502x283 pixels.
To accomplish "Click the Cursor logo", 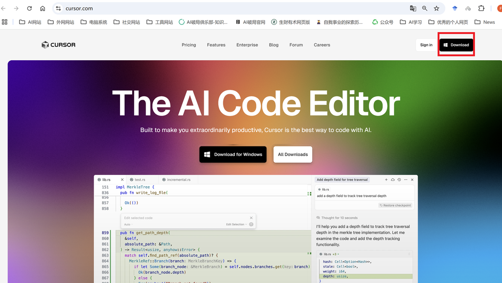I will click(58, 45).
